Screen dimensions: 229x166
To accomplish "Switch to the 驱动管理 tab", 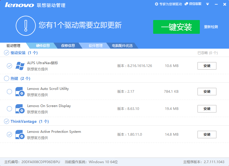I will (13, 46).
